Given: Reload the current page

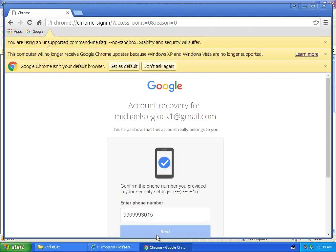Looking at the screenshot, I should coord(30,23).
